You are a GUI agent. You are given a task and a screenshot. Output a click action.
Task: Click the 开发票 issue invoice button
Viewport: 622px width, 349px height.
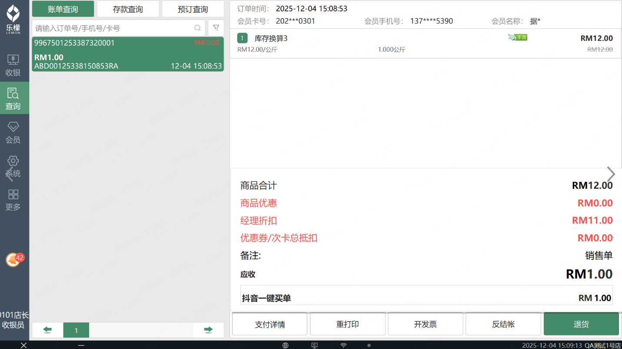point(426,324)
